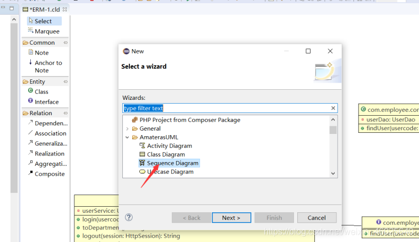419x242 pixels.
Task: Select Activity Diagram wizard
Action: (166, 146)
